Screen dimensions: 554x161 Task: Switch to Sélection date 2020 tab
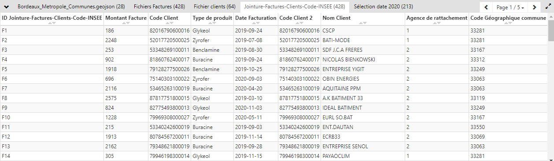coord(383,7)
